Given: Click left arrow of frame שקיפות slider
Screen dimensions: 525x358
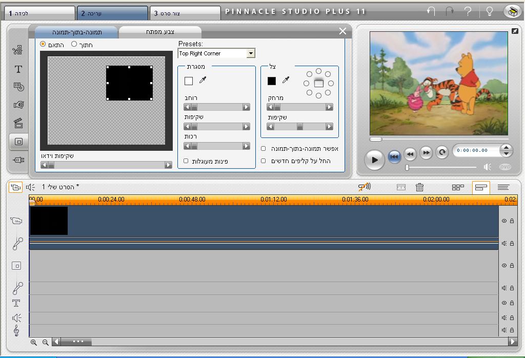Looking at the screenshot, I should [188, 127].
